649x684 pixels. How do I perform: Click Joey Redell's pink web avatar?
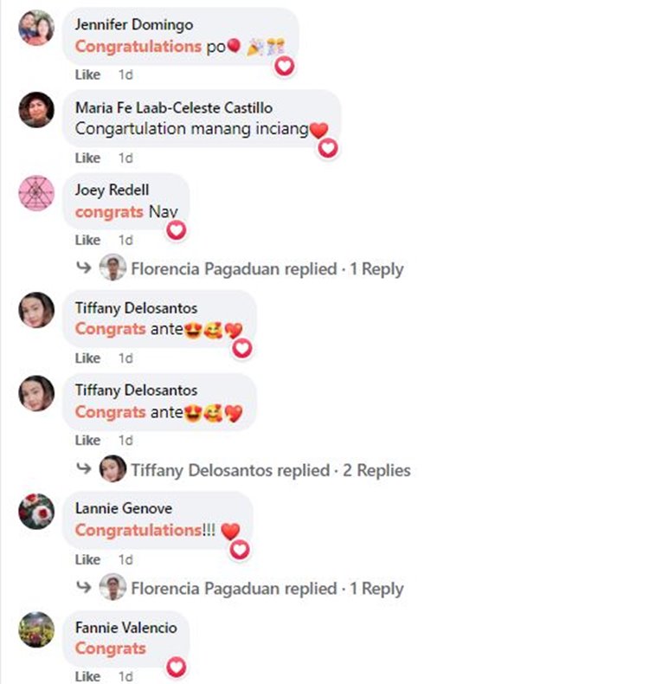coord(36,193)
